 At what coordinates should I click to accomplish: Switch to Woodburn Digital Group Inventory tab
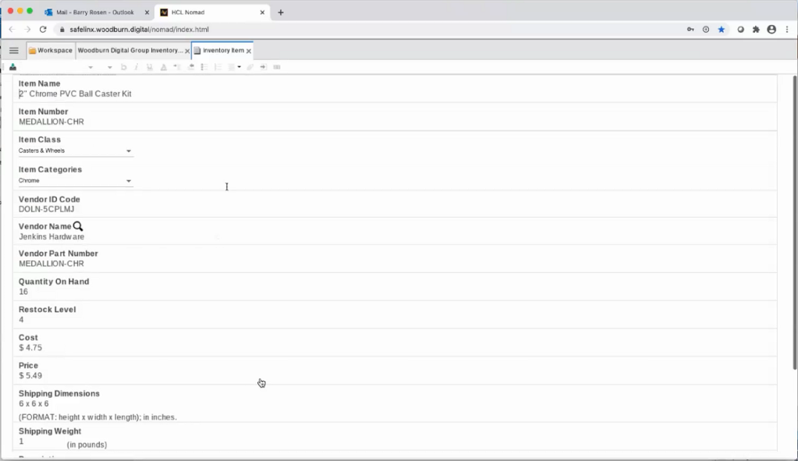pyautogui.click(x=129, y=51)
